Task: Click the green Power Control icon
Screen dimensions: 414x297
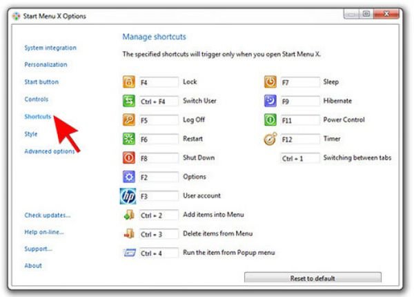Action: 270,119
